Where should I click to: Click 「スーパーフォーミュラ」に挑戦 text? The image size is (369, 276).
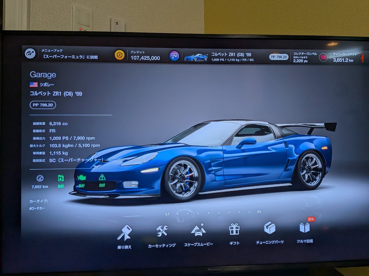pyautogui.click(x=70, y=57)
